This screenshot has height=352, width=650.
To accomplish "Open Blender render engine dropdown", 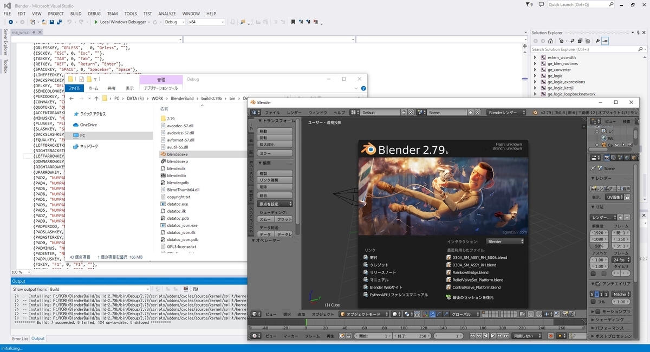I will click(506, 113).
